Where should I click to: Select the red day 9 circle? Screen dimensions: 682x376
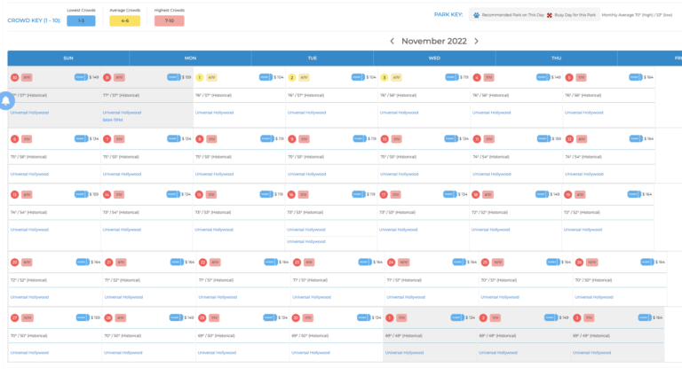point(292,139)
